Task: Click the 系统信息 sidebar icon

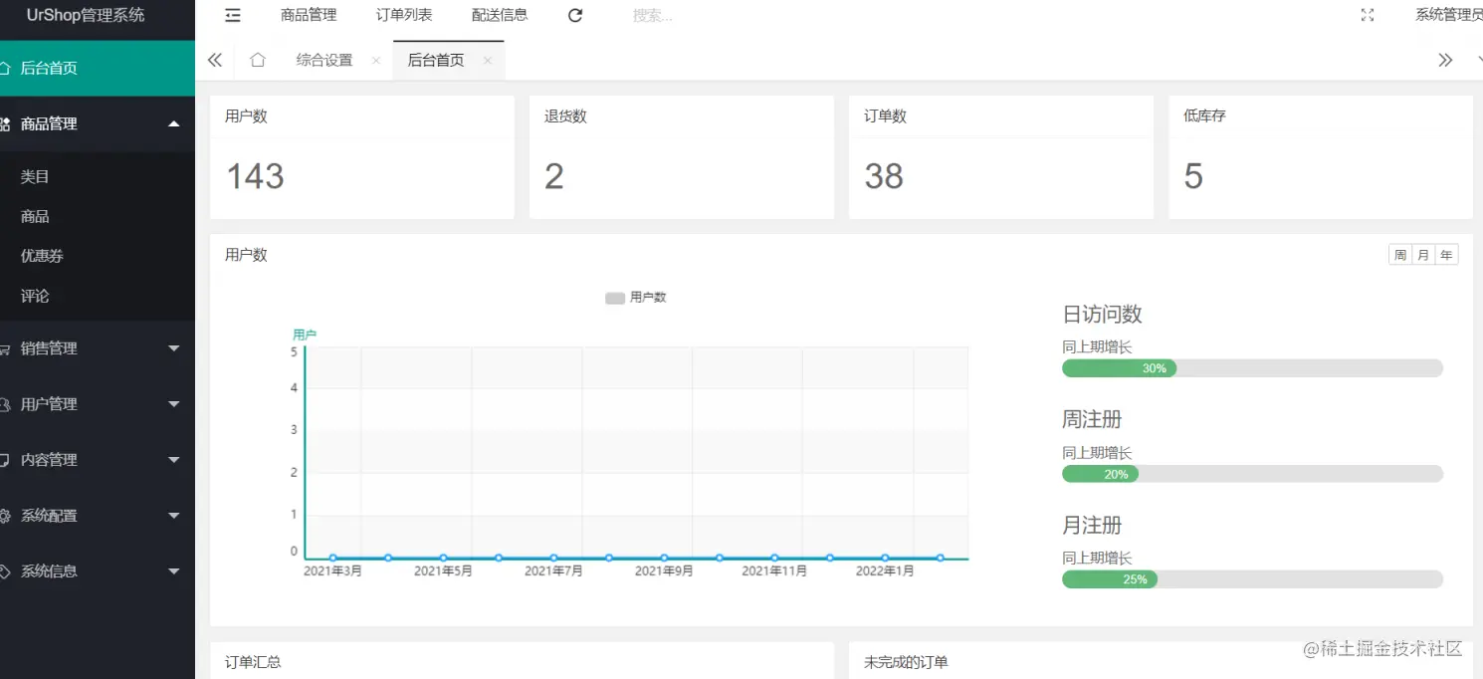Action: [x=5, y=571]
